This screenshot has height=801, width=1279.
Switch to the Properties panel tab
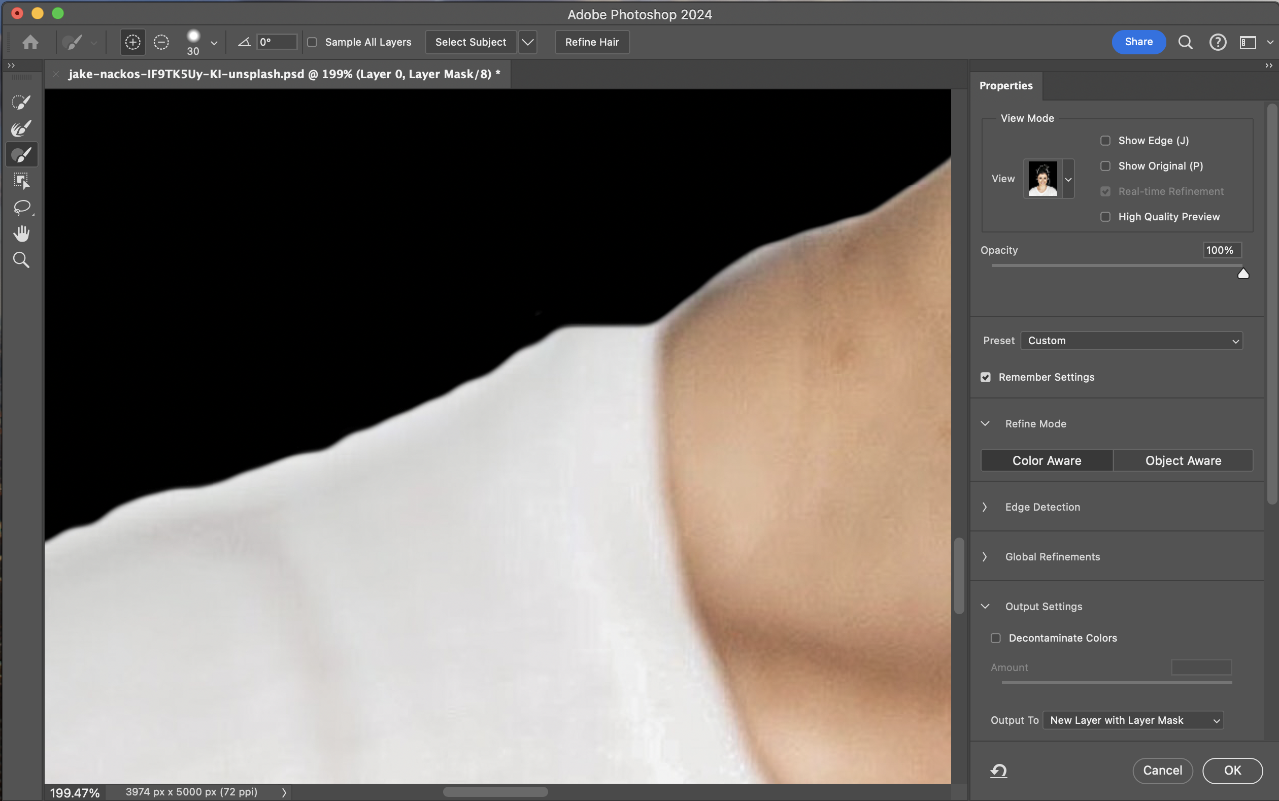[x=1006, y=86]
